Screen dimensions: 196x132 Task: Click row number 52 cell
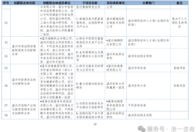[6, 23]
